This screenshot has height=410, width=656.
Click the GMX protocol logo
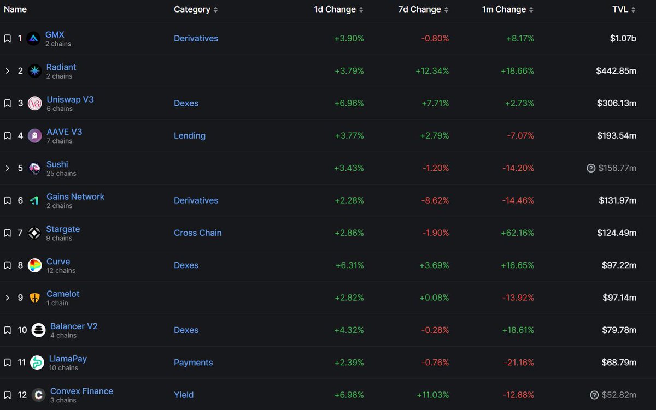pyautogui.click(x=34, y=38)
